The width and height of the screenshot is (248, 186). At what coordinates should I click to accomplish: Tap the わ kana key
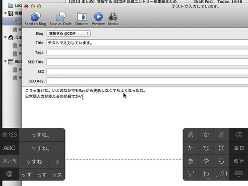pos(206,174)
